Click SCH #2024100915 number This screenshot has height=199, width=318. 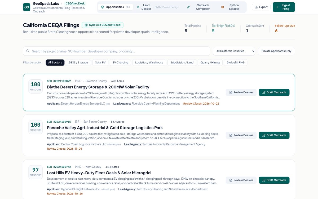tap(59, 122)
